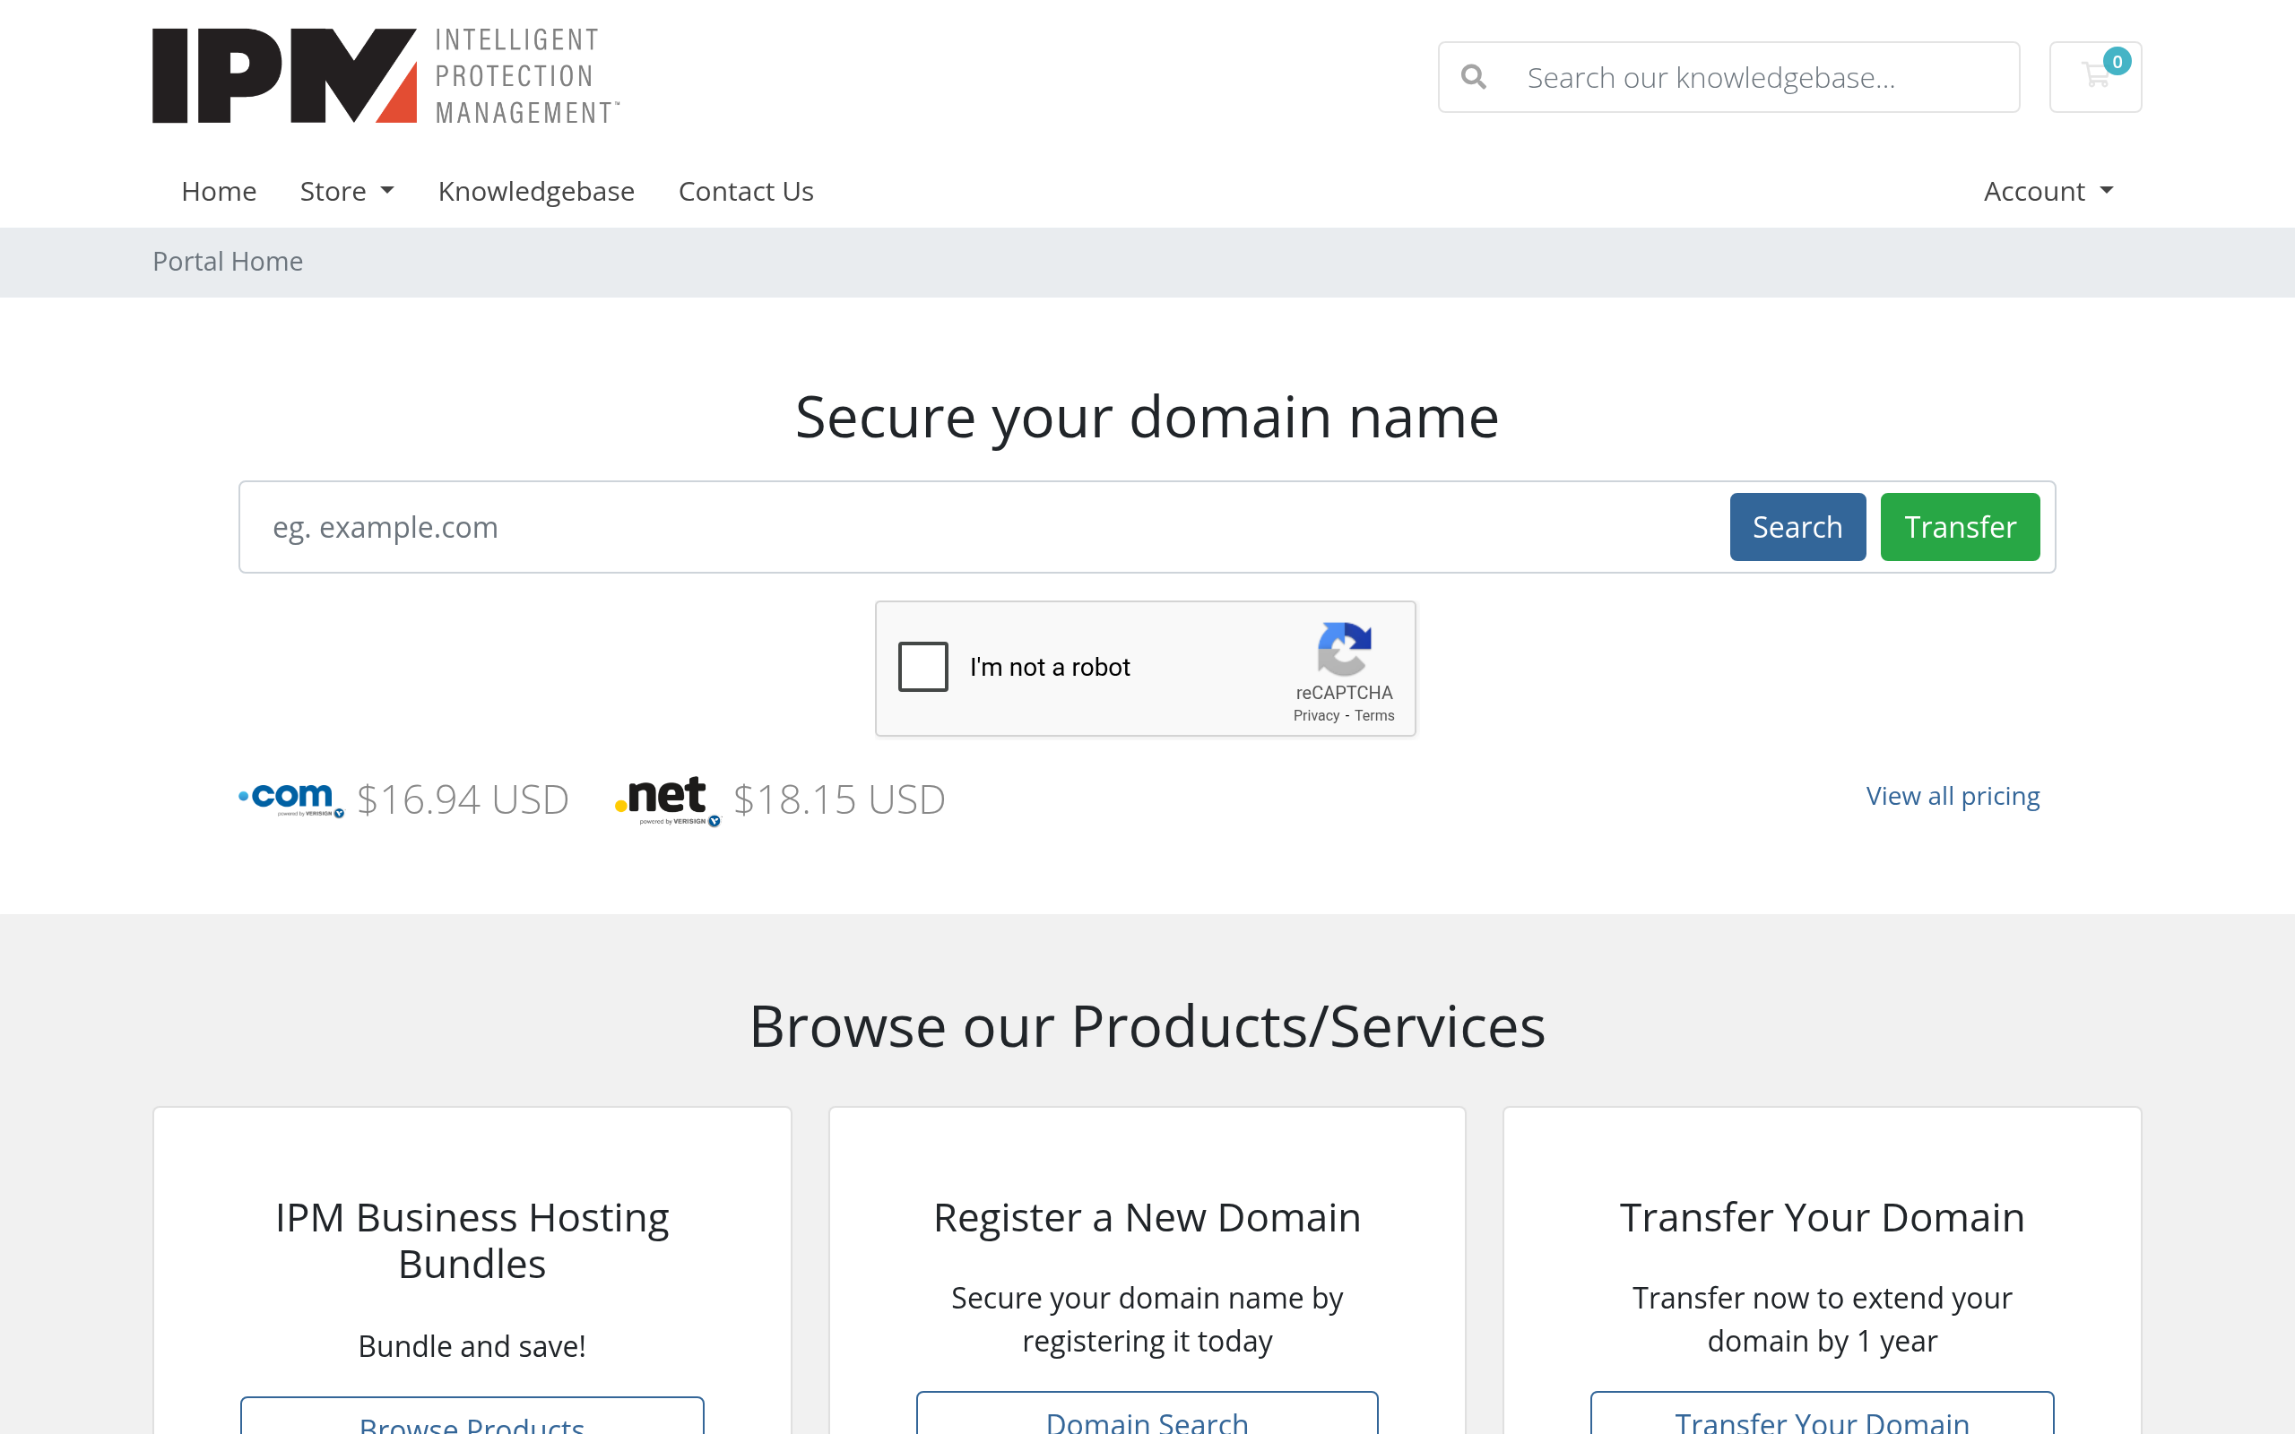The height and width of the screenshot is (1434, 2295).
Task: Open the Contact Us page
Action: click(745, 192)
